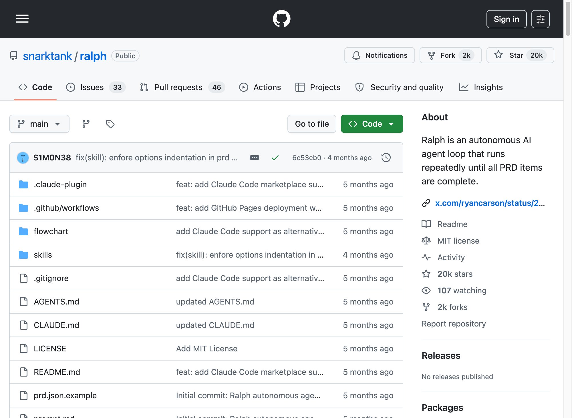Viewport: 572px width, 418px height.
Task: Open the Insights tab
Action: 481,87
